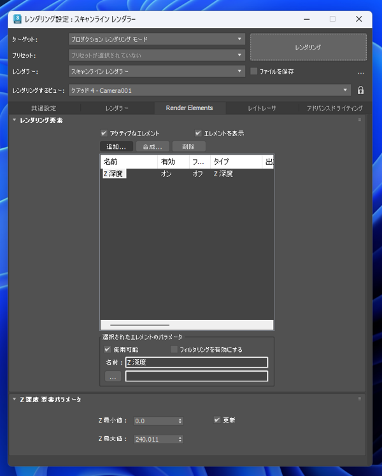382x476 pixels.
Task: Click the オフ cell in element row
Action: (197, 174)
